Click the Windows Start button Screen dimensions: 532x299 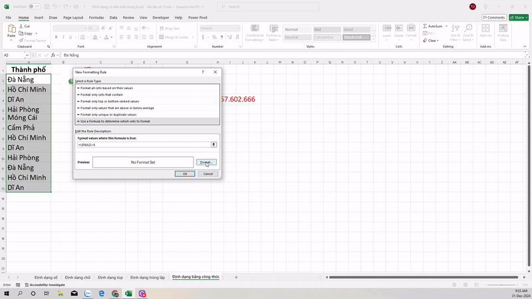point(6,294)
